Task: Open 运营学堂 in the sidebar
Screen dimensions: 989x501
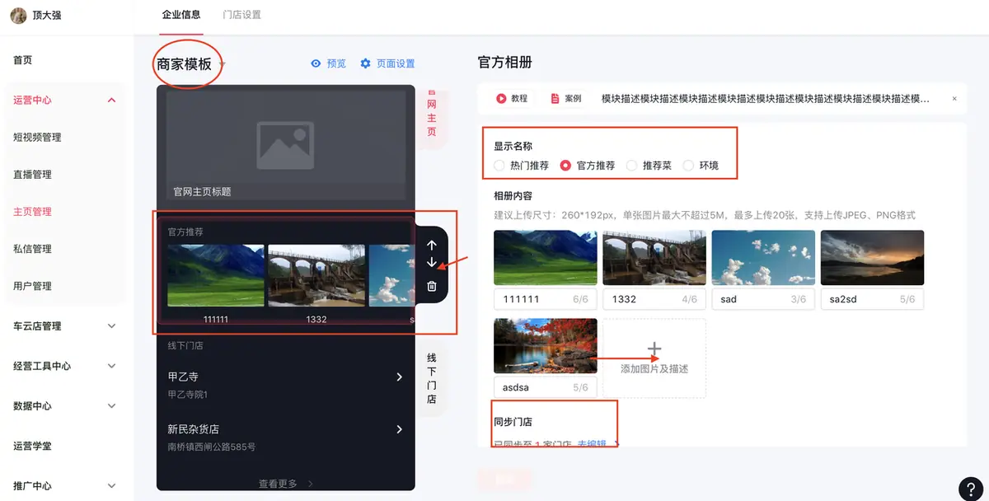Action: click(x=32, y=446)
